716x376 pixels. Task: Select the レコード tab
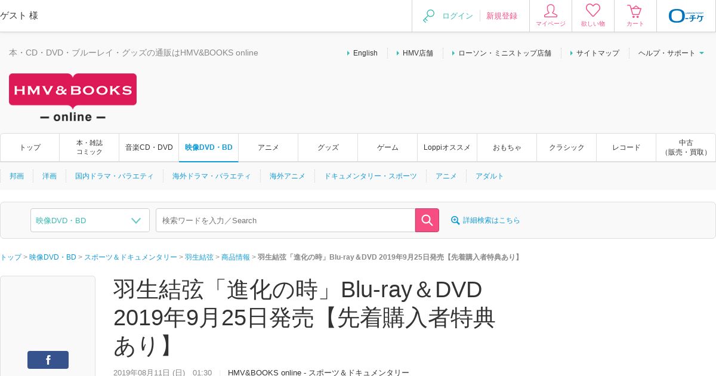pos(626,147)
